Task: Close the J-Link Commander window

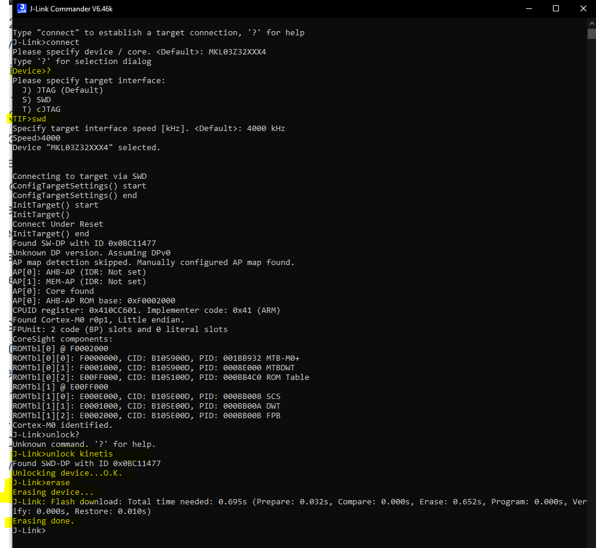Action: point(583,8)
